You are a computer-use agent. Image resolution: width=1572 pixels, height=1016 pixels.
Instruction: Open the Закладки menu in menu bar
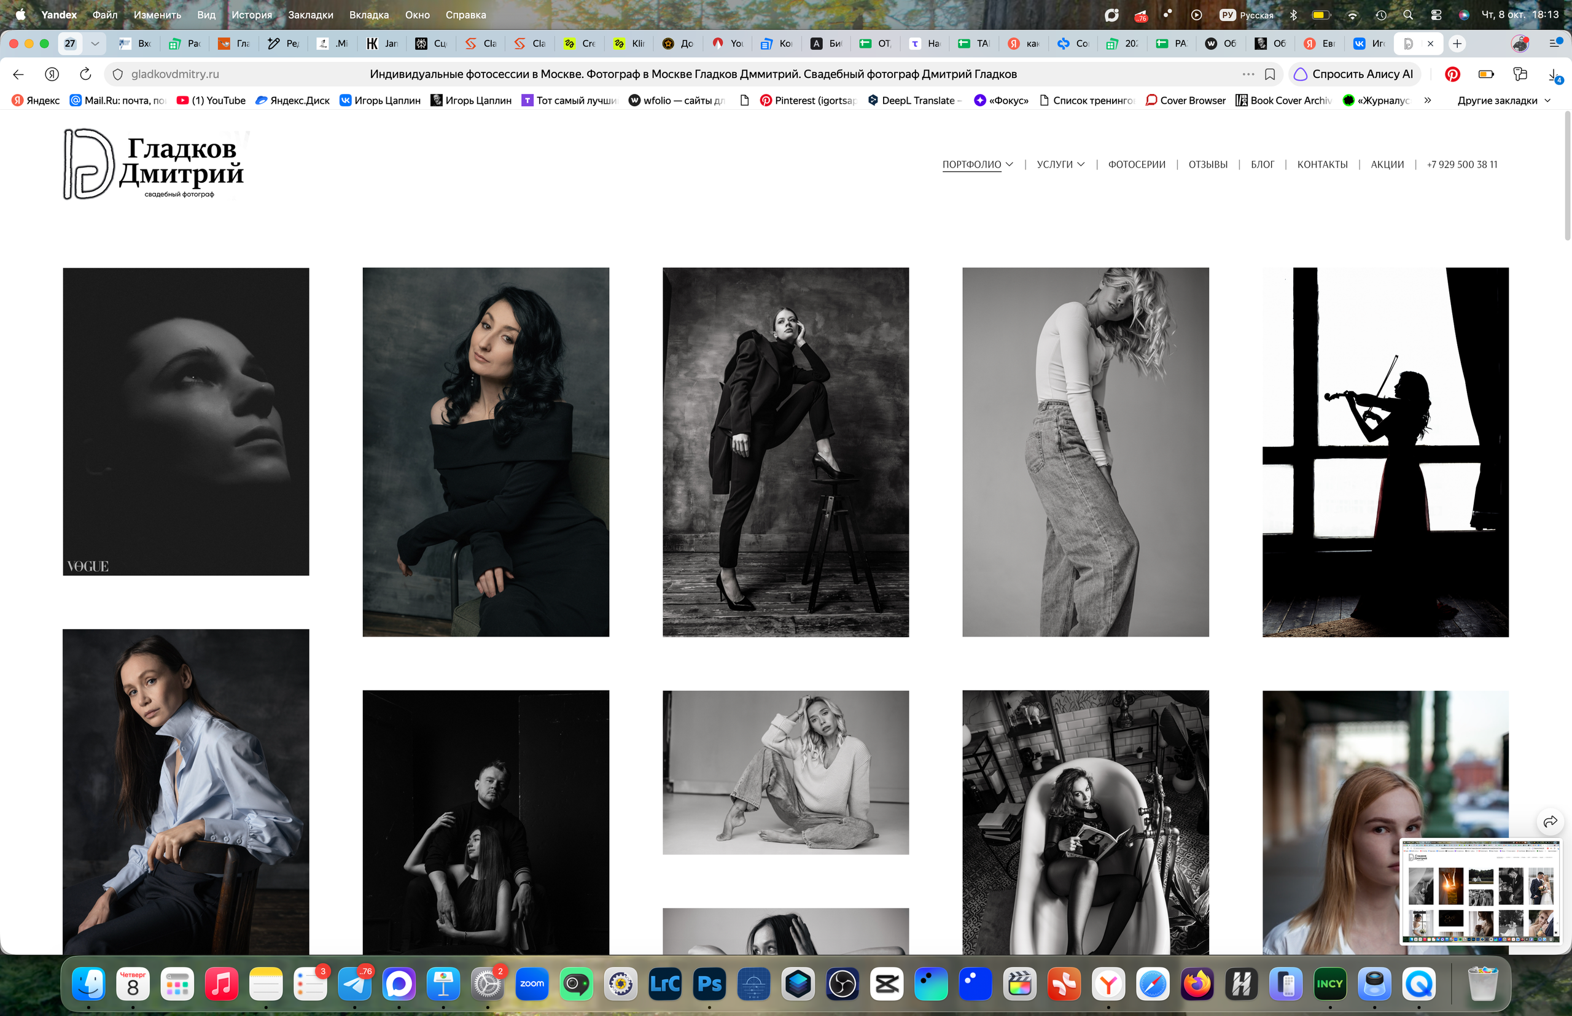point(310,15)
